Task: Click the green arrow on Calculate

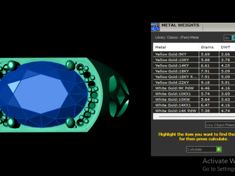Action: click(x=219, y=149)
